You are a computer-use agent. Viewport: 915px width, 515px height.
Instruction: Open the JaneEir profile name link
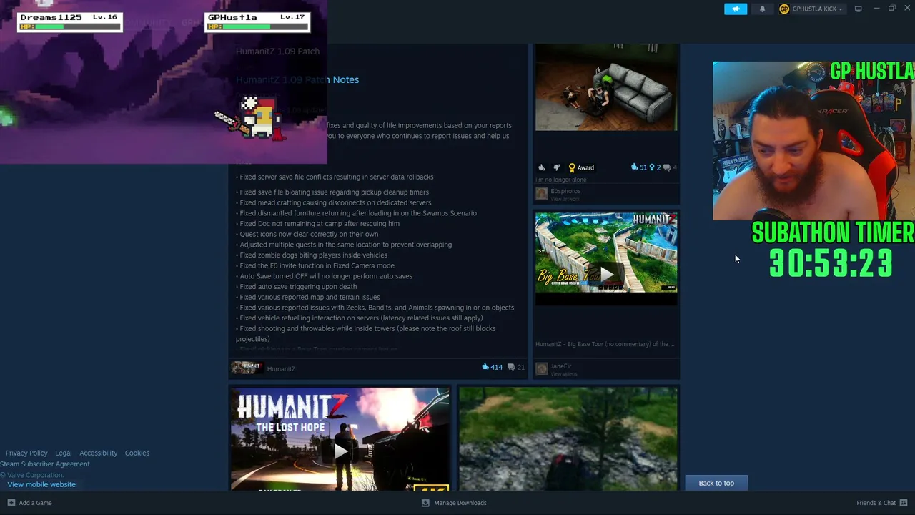tap(560, 366)
